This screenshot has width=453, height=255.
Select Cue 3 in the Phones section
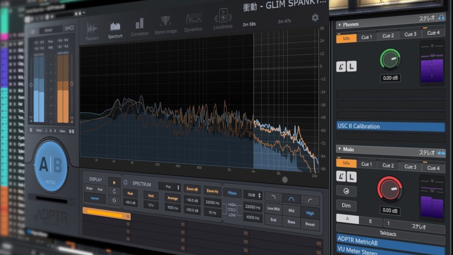pyautogui.click(x=410, y=34)
